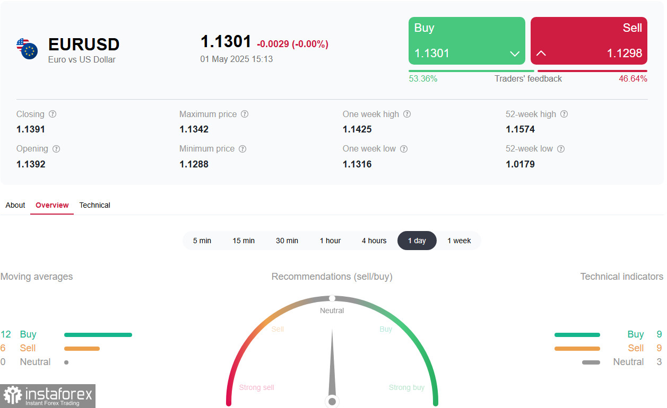Viewport: 667px width, 408px height.
Task: Click the Closing value 1.1391
Action: (31, 129)
